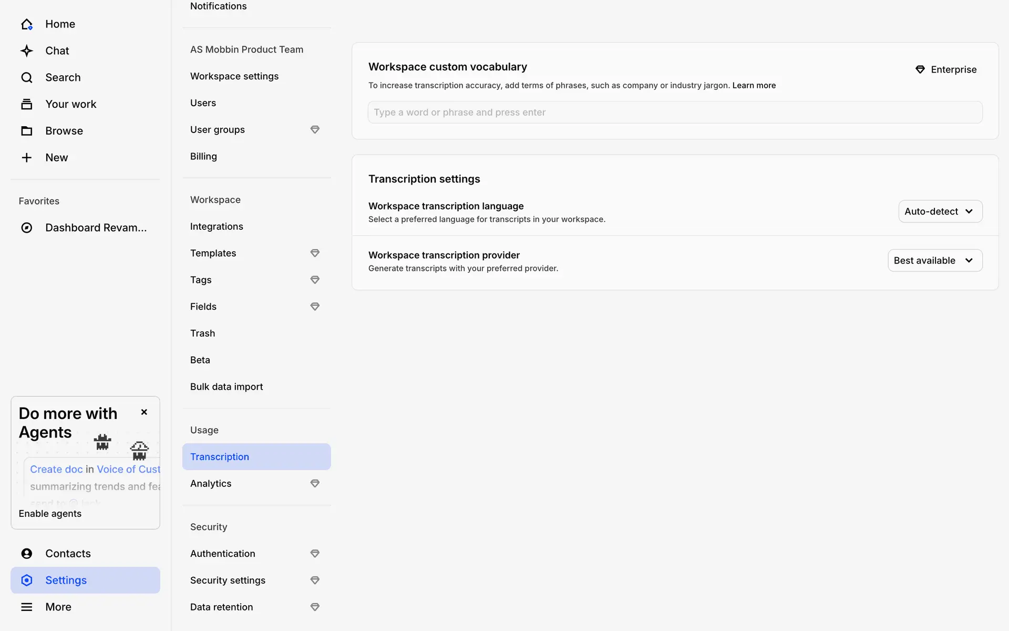Open the Contacts person icon
This screenshot has height=631, width=1009.
(27, 554)
